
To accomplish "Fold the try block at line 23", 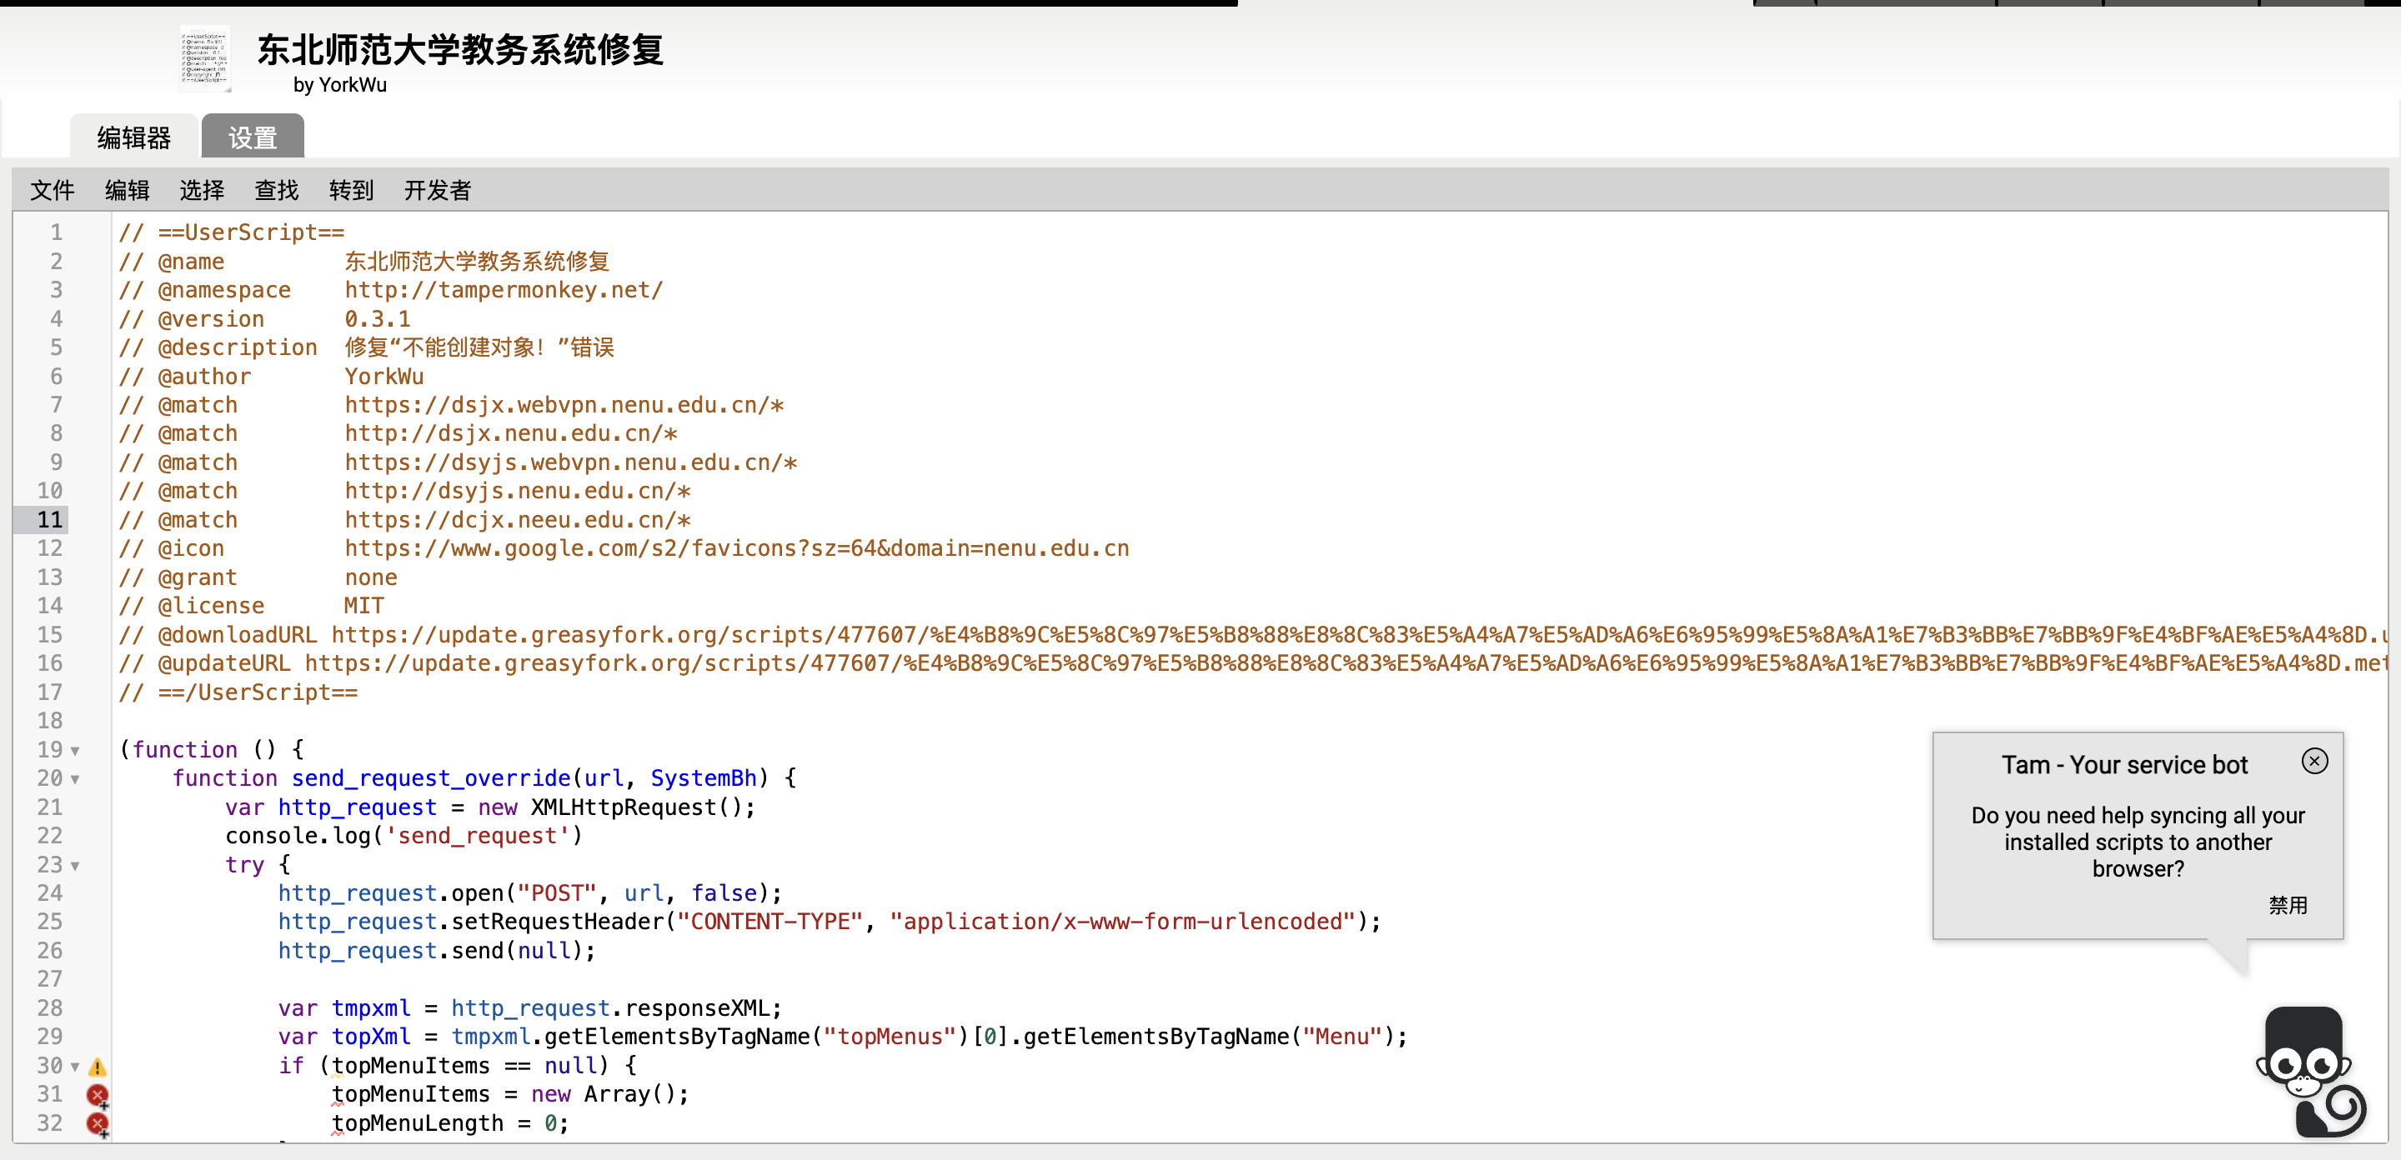I will 76,866.
